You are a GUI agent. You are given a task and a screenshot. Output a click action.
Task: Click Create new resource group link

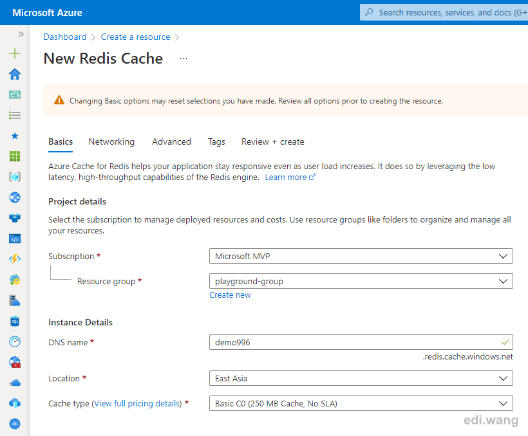(x=230, y=295)
